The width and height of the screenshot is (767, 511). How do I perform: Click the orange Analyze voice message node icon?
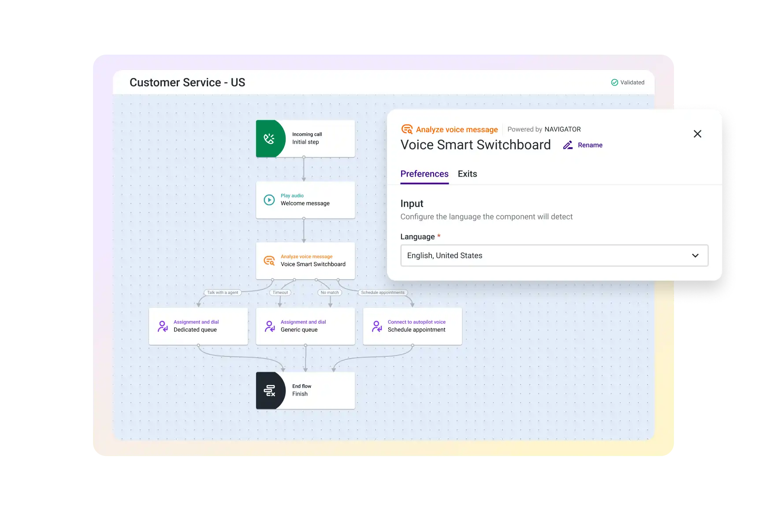(x=269, y=261)
